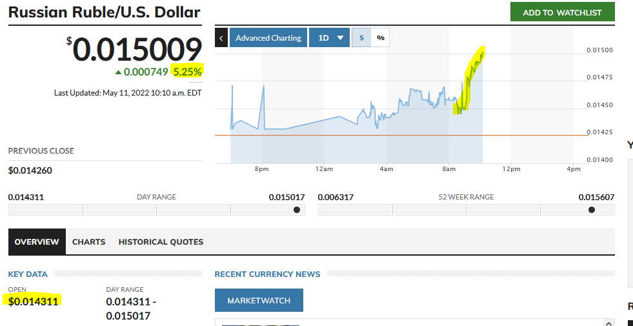Screen dimensions: 633x326
Task: Click the $0.015009 current price
Action: (x=134, y=50)
